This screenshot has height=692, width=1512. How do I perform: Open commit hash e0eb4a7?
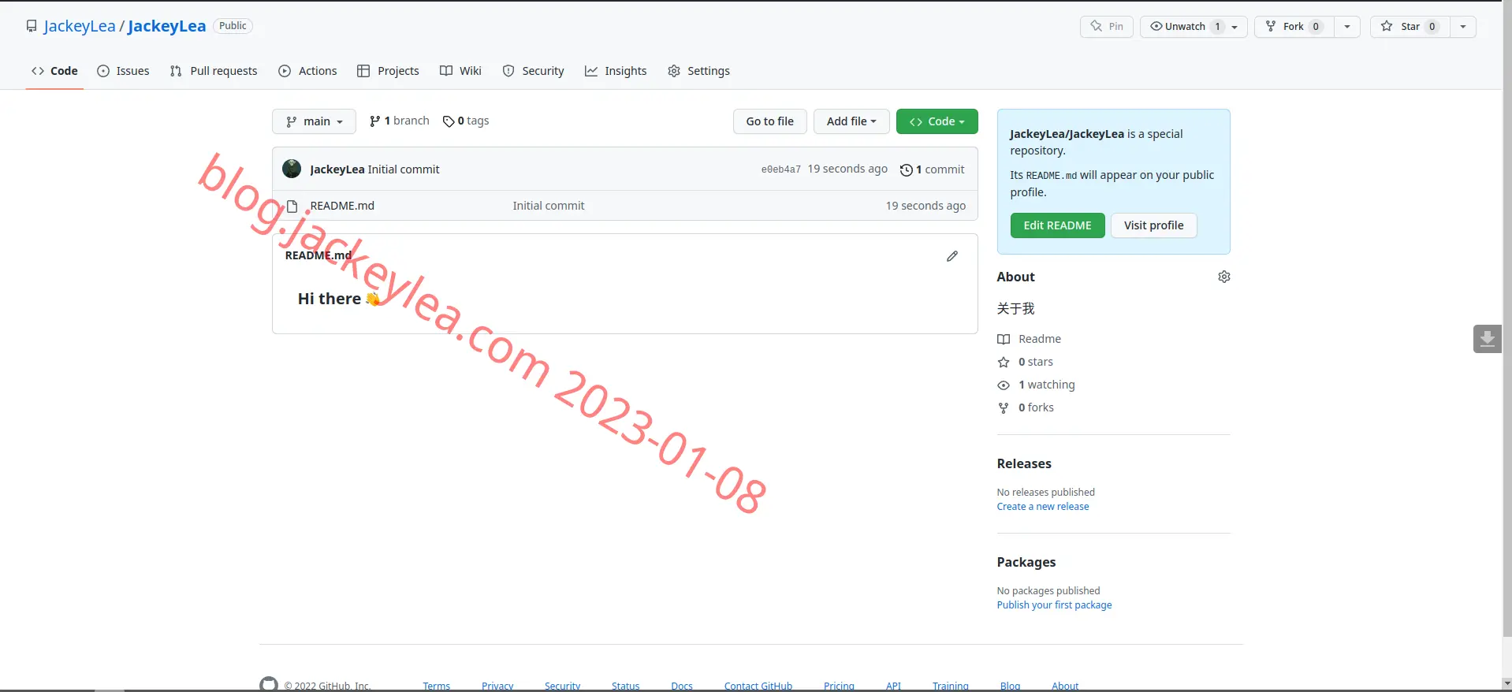tap(780, 169)
